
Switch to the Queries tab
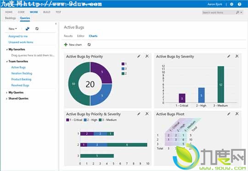pyautogui.click(x=25, y=18)
